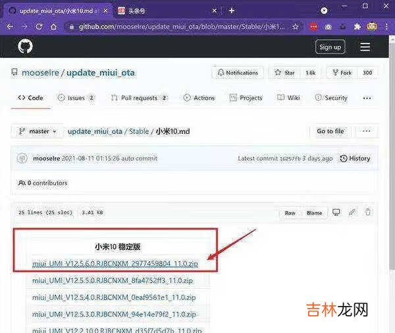The height and width of the screenshot is (333, 395).
Task: Click the History commits link
Action: 355,158
